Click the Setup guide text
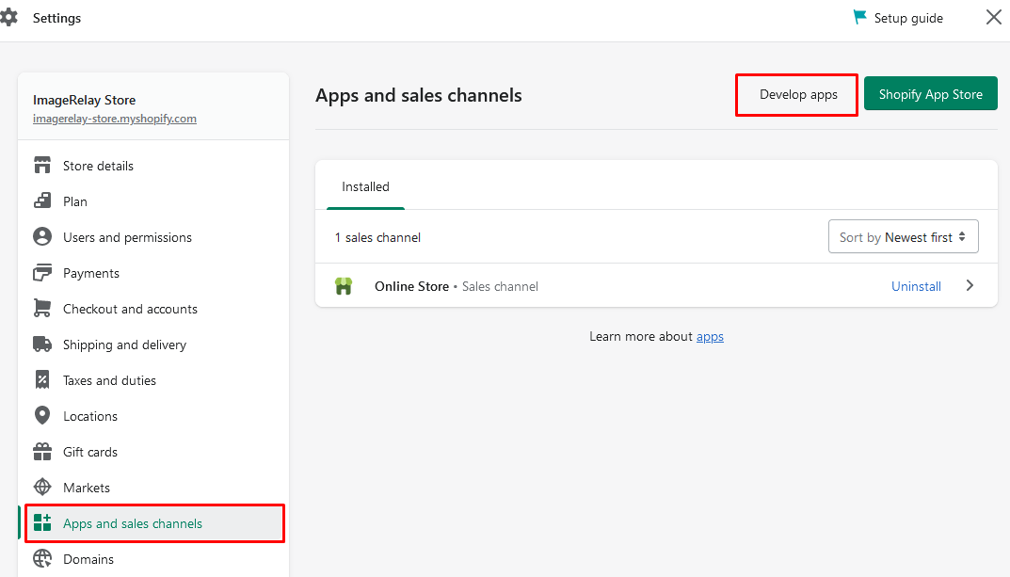 coord(908,18)
